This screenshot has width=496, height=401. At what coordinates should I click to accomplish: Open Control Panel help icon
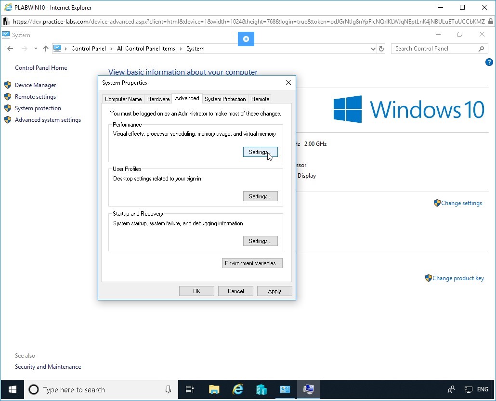click(x=489, y=62)
